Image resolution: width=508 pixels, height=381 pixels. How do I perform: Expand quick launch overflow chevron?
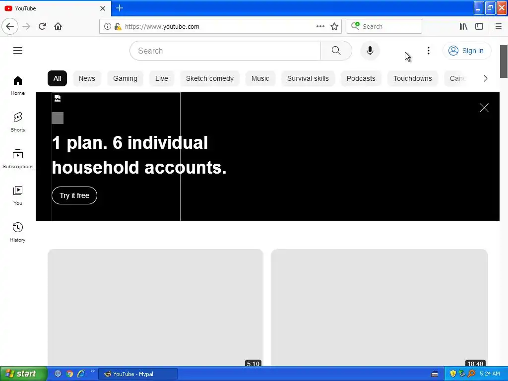(93, 371)
